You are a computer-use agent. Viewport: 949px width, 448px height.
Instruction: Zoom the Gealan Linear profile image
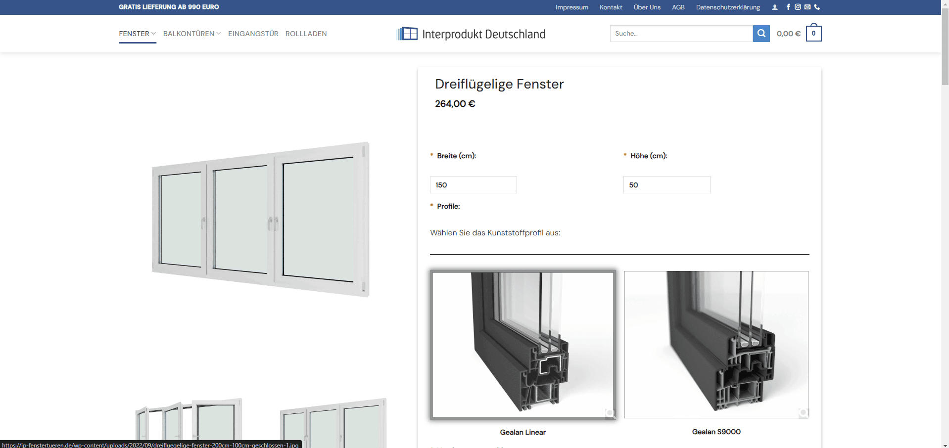click(610, 413)
